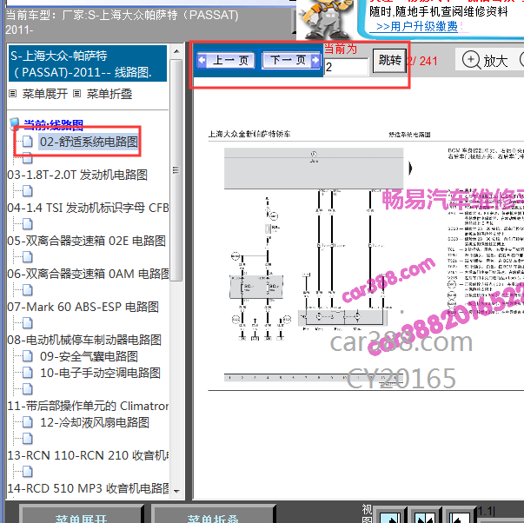Click the view button with right-pointing arrow
524x523 pixels.
point(389,516)
